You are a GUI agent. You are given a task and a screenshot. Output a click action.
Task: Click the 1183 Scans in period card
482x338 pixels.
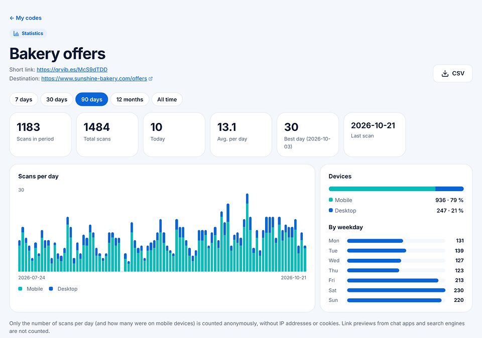tap(40, 134)
